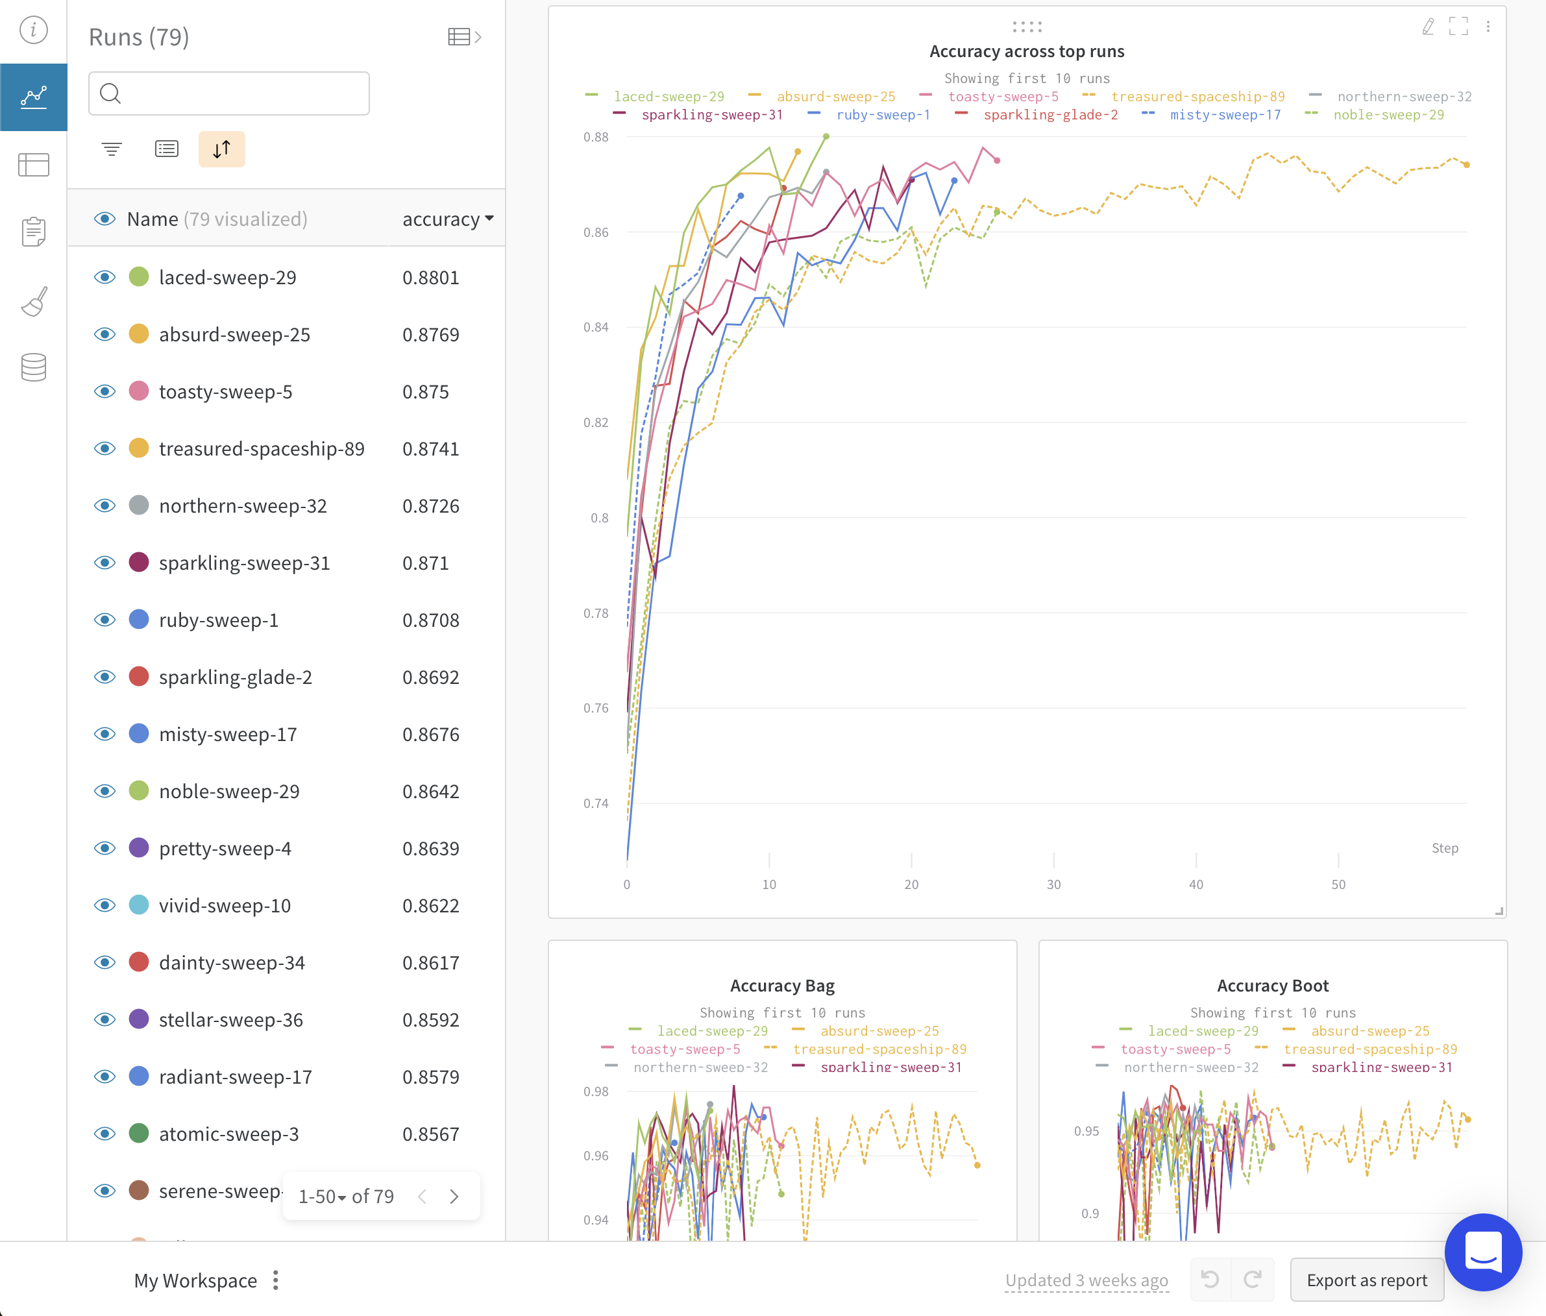Open the reports clipboard icon

click(x=34, y=232)
